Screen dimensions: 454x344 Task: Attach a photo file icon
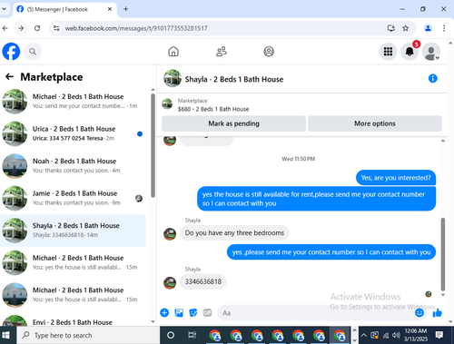pyautogui.click(x=179, y=312)
